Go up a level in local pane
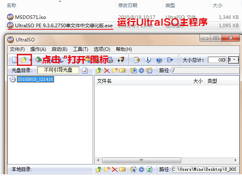Image resolution: width=242 pixels, height=181 pixels. (99, 170)
